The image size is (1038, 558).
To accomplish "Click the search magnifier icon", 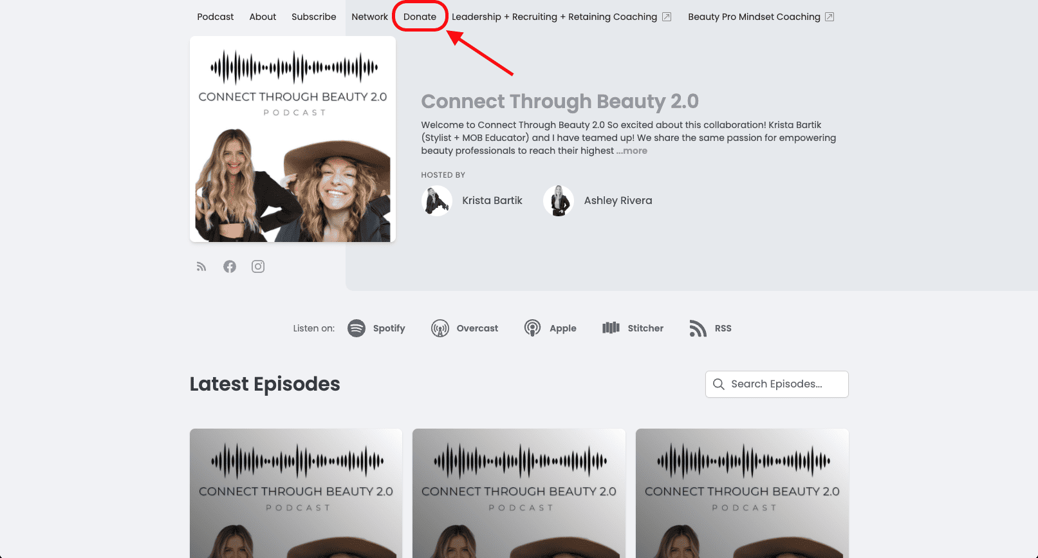I will (x=719, y=384).
